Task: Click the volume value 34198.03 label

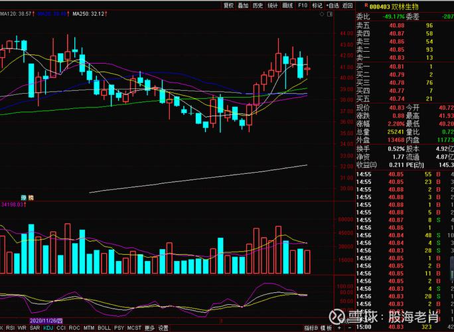Action: point(13,205)
